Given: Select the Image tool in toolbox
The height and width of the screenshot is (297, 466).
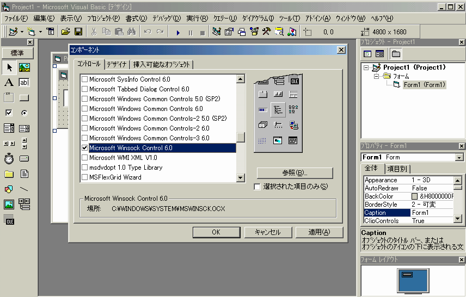Looking at the screenshot, I should [9, 205].
